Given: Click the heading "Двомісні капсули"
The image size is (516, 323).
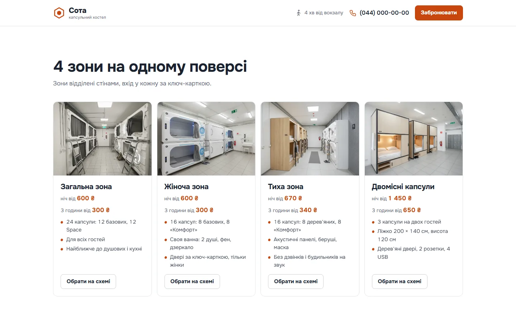Looking at the screenshot, I should [403, 187].
